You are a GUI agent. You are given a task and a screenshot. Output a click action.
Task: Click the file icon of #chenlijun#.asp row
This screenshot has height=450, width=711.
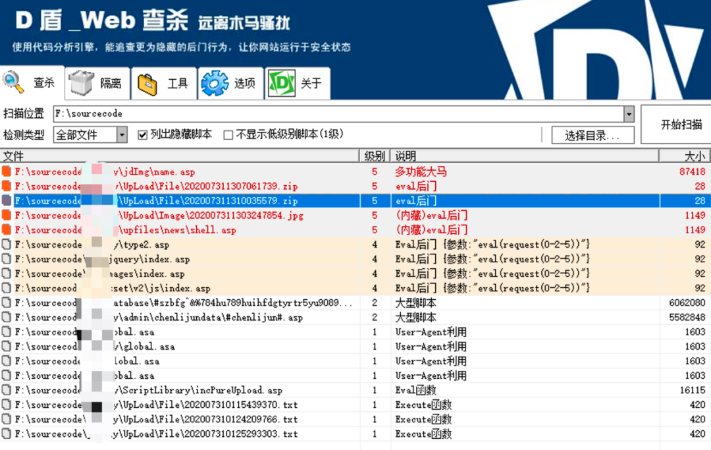7,317
